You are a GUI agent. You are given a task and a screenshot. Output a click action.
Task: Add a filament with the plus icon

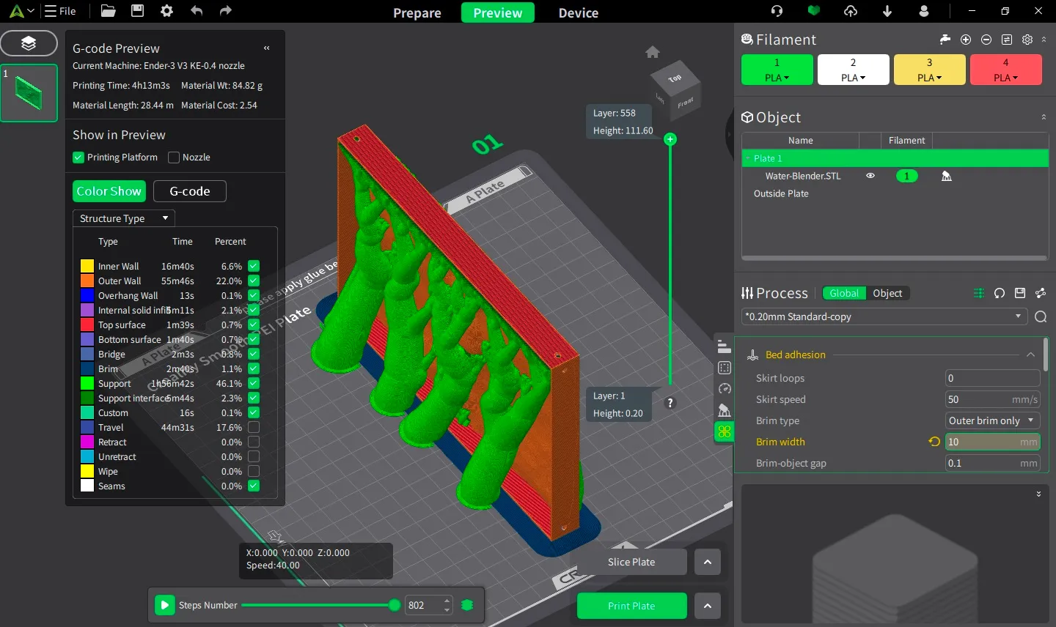click(966, 40)
